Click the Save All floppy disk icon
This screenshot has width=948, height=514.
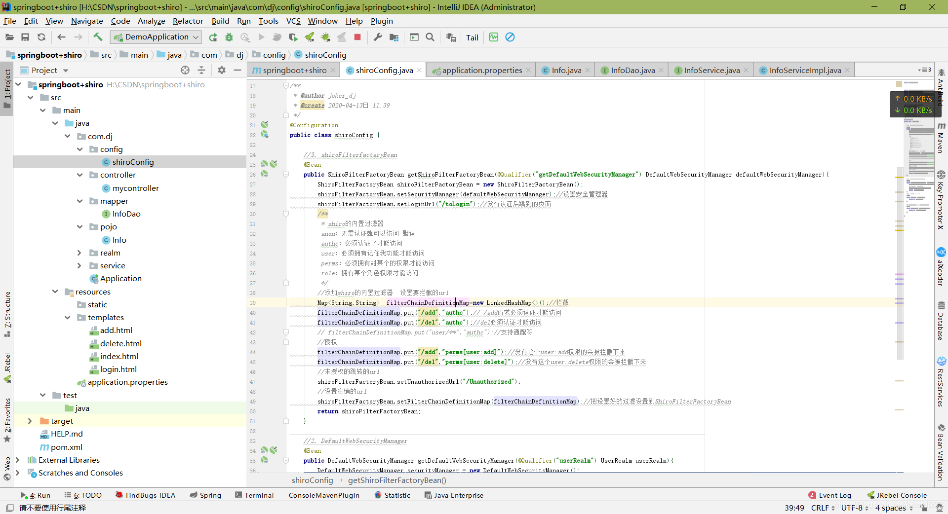coord(25,37)
